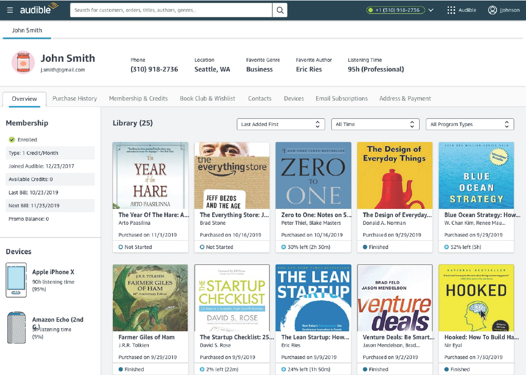Image resolution: width=526 pixels, height=375 pixels.
Task: Click John Smith's avatar image
Action: (23, 63)
